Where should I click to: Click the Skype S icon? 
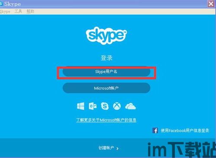(105, 106)
